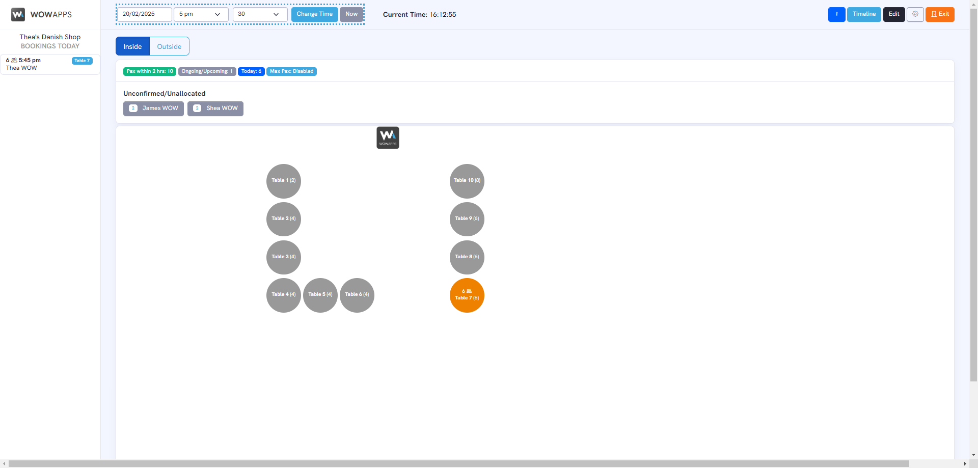Click the date field 20/02/2025
The image size is (978, 468).
pos(144,14)
